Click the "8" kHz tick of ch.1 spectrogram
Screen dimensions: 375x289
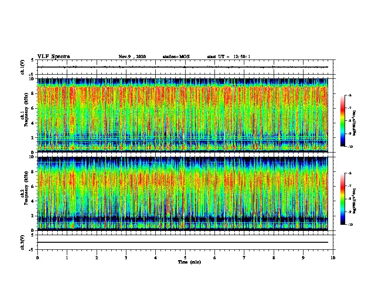pos(33,93)
